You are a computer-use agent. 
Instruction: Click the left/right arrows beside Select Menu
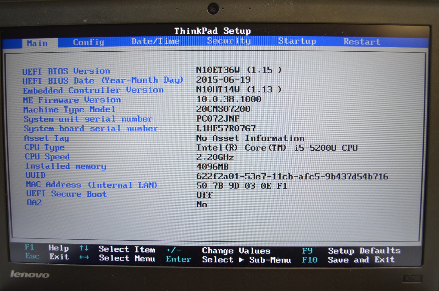tap(84, 257)
